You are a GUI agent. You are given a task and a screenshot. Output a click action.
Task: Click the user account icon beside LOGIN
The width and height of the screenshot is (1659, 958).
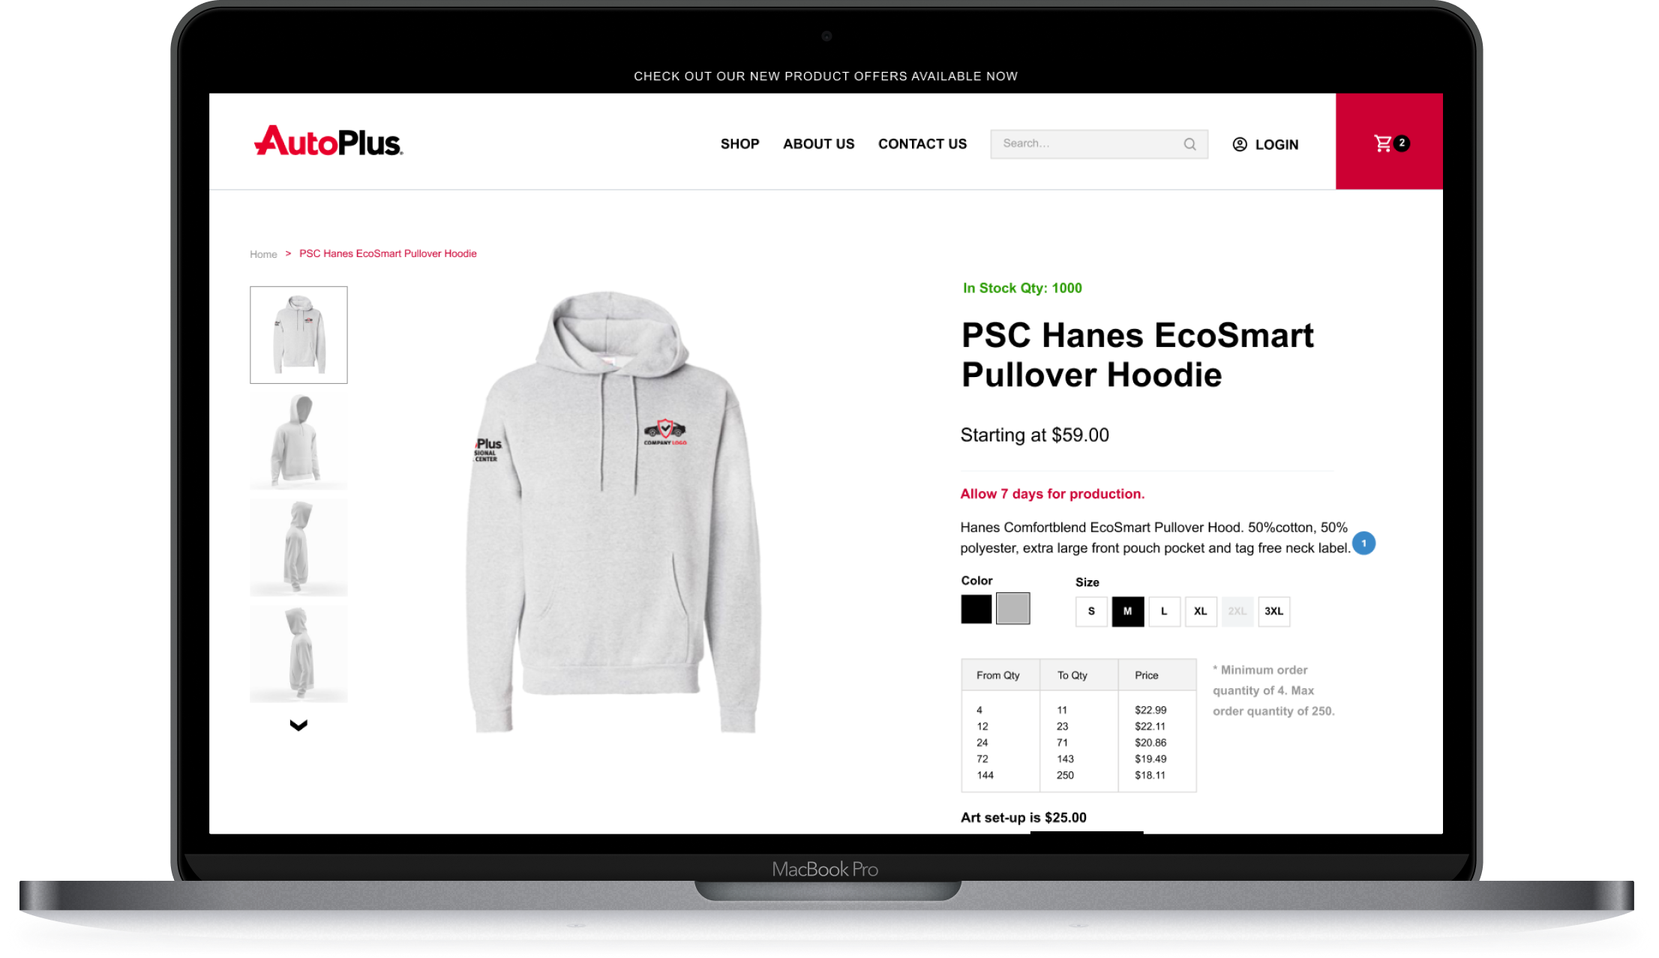click(1240, 144)
